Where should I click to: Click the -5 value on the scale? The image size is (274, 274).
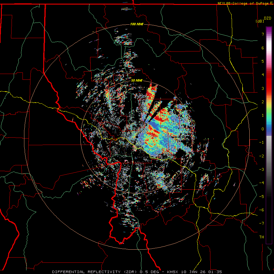pyautogui.click(x=262, y=197)
